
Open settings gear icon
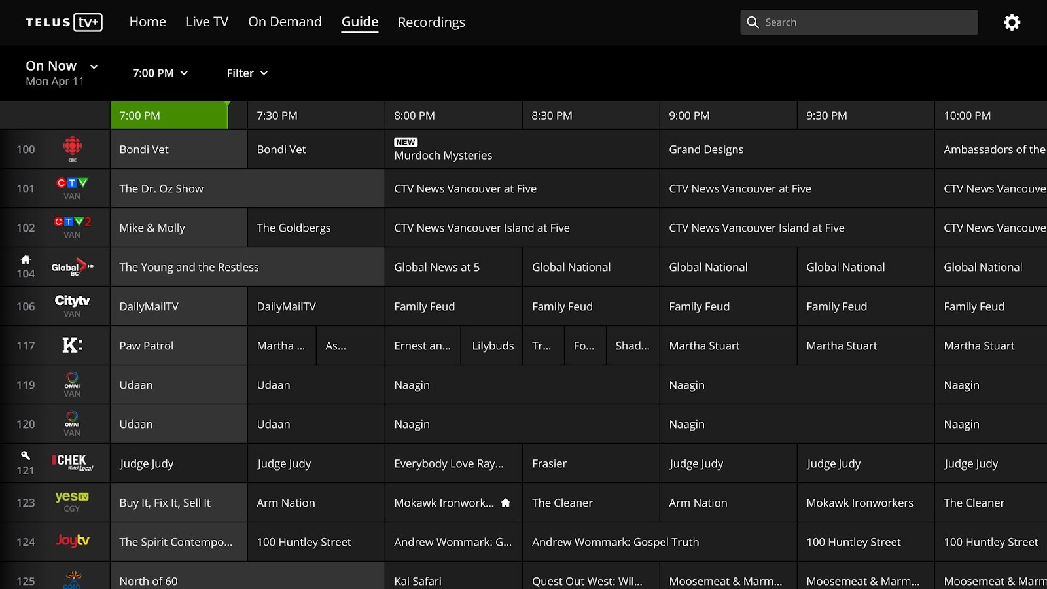pos(1012,22)
